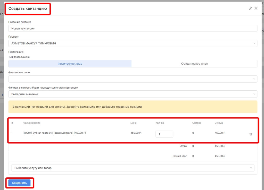Focus the Название платежа input field
Image resolution: width=264 pixels, height=190 pixels.
click(133, 28)
